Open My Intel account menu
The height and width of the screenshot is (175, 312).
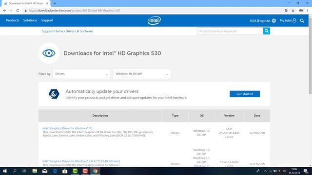point(288,20)
